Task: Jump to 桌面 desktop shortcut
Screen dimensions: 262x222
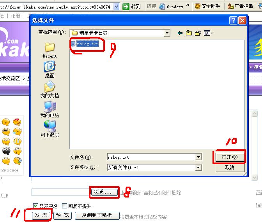Action: pos(50,70)
